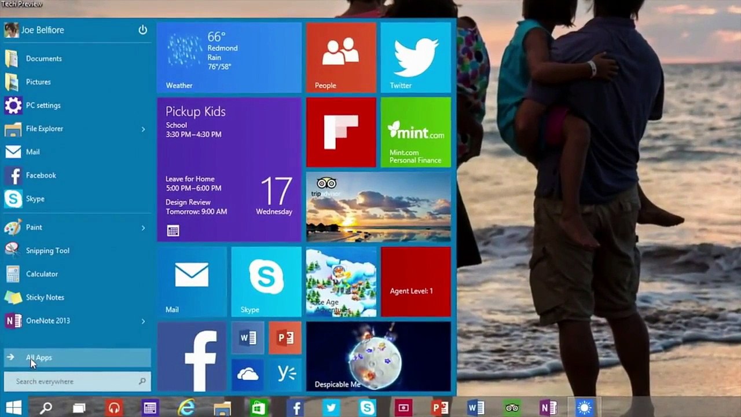Expand the OneNote 2013 jump list arrow

coord(143,321)
